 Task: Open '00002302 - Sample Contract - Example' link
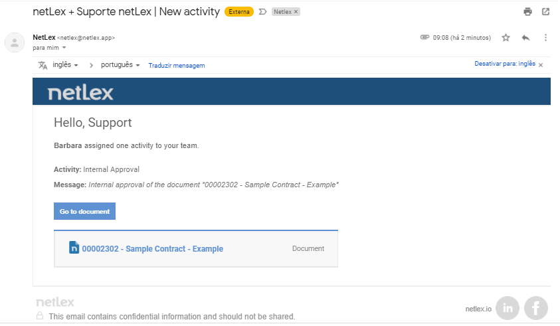coord(153,248)
